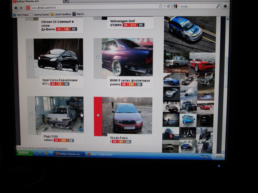Open the Лада 2109 adidas title link
Image resolution: width=258 pixels, height=193 pixels.
(51, 138)
